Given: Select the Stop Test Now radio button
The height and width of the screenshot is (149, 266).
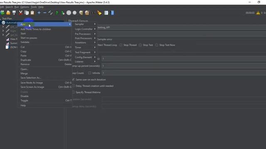Looking at the screenshot, I should (157, 45).
